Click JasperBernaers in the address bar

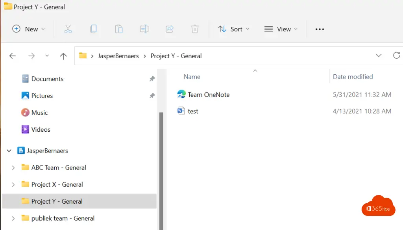pyautogui.click(x=118, y=56)
